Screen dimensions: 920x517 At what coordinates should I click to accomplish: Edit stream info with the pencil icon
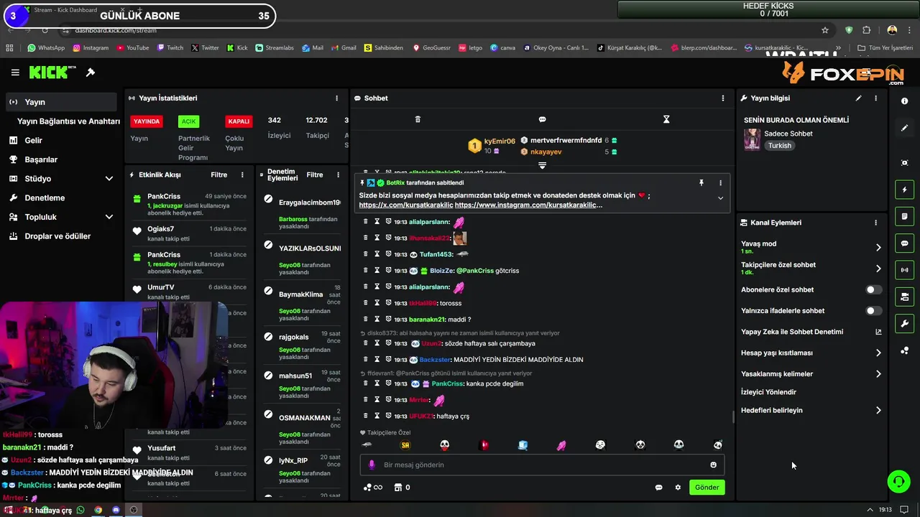858,98
